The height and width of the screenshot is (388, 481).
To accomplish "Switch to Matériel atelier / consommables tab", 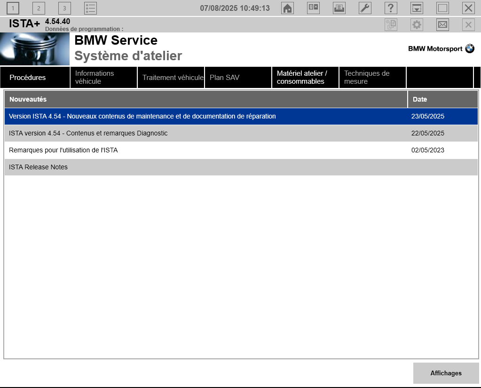I will point(305,77).
